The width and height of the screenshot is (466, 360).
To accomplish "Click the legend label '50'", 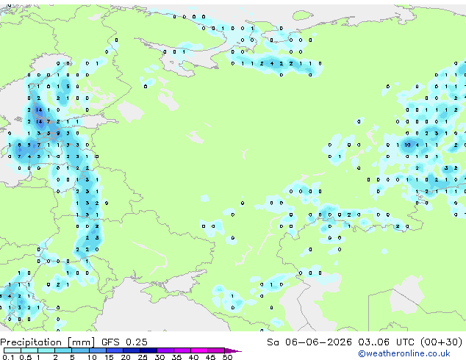I will 227,357.
